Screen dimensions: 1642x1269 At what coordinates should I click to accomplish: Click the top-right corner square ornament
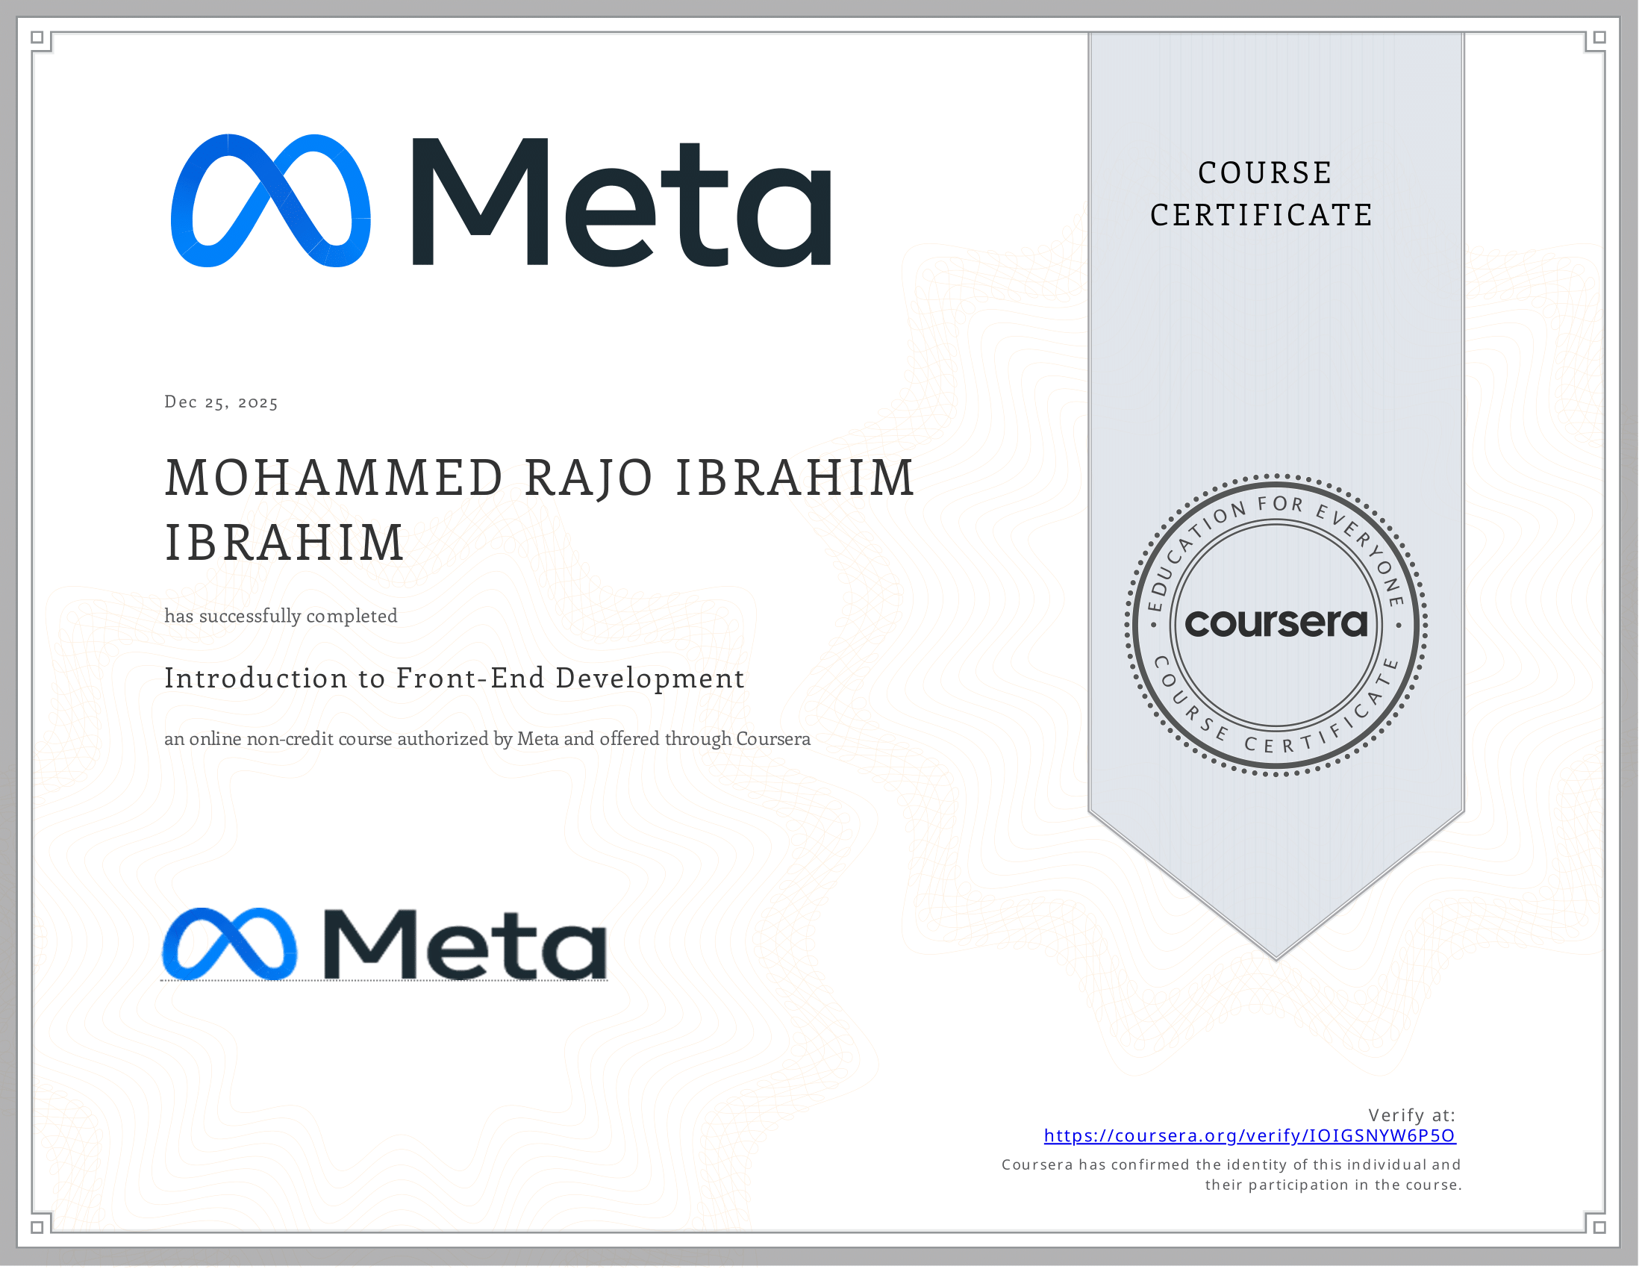tap(1600, 37)
